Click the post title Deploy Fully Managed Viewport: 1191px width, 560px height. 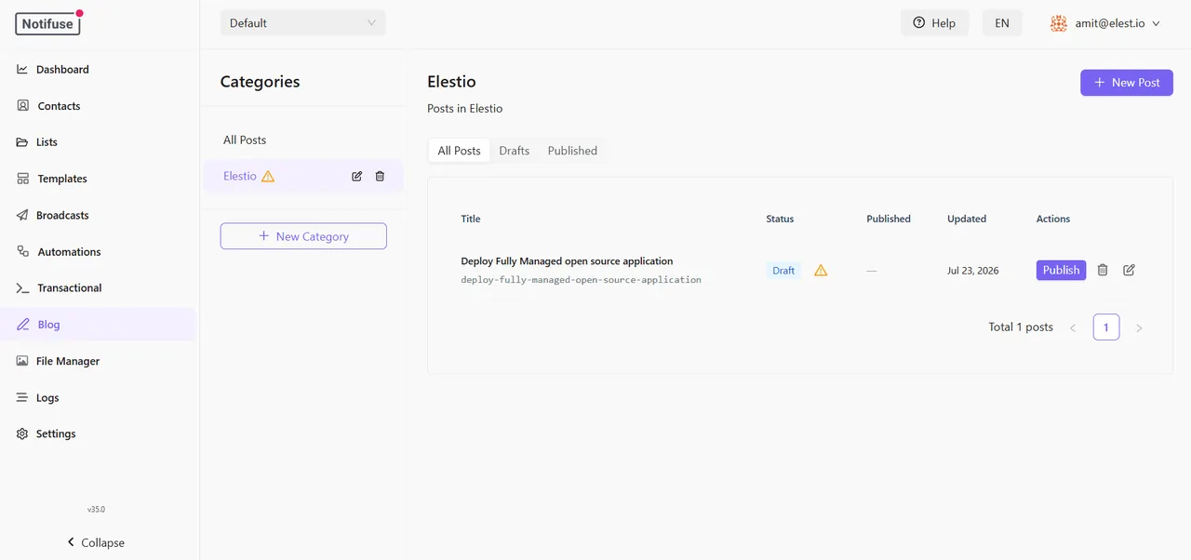[567, 261]
